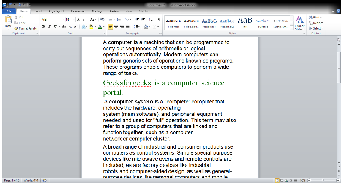Open the font size dropdown
Screen dimensions: 343x185
[74, 19]
